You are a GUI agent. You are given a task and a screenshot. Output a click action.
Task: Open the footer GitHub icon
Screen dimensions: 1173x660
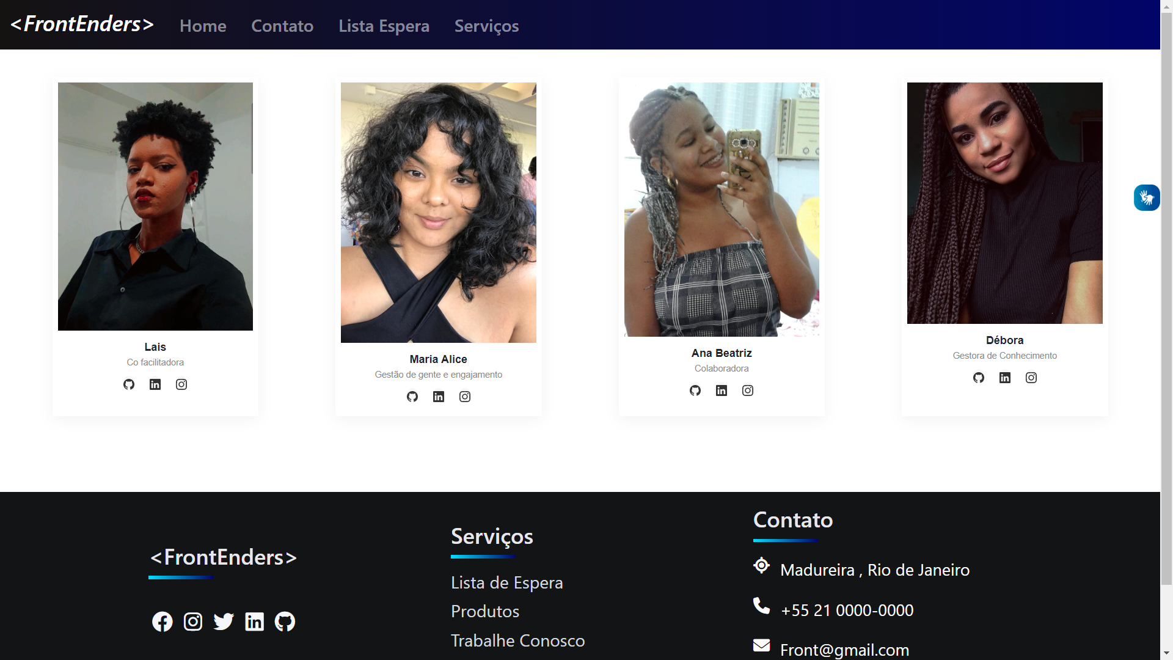285,621
